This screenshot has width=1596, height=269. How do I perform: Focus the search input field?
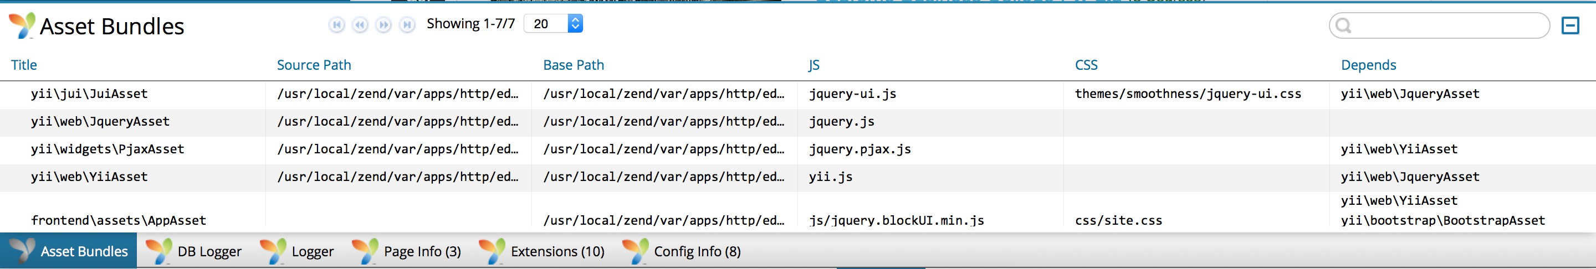pos(1439,25)
